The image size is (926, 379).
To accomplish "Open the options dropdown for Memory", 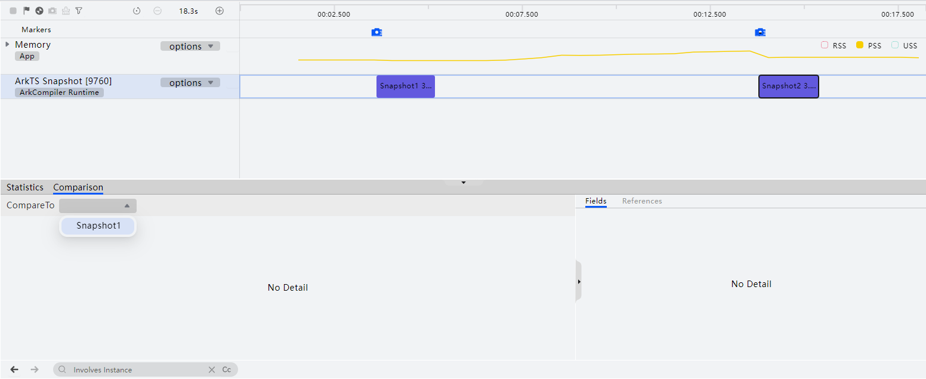I will click(190, 47).
